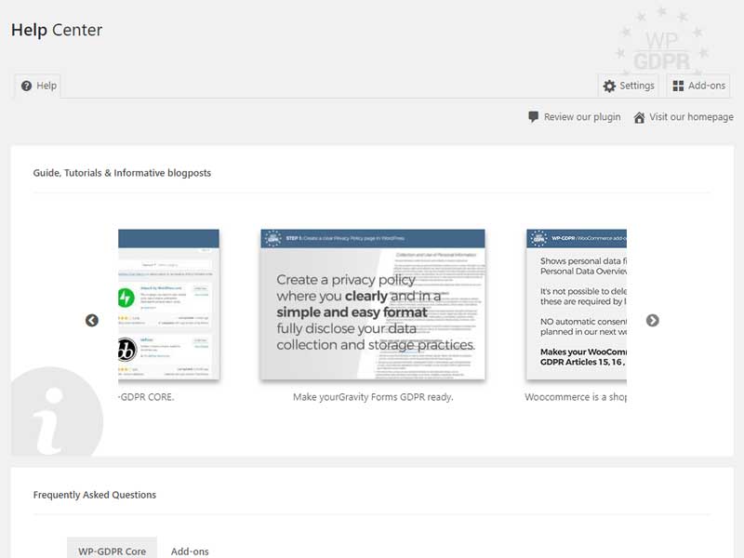Image resolution: width=744 pixels, height=558 pixels.
Task: Open the Add-ons tab at top
Action: [x=698, y=86]
